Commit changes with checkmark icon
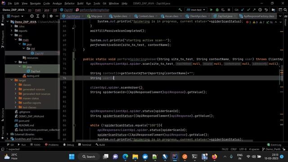Image resolution: width=288 pixels, height=162 pixels. (248, 10)
